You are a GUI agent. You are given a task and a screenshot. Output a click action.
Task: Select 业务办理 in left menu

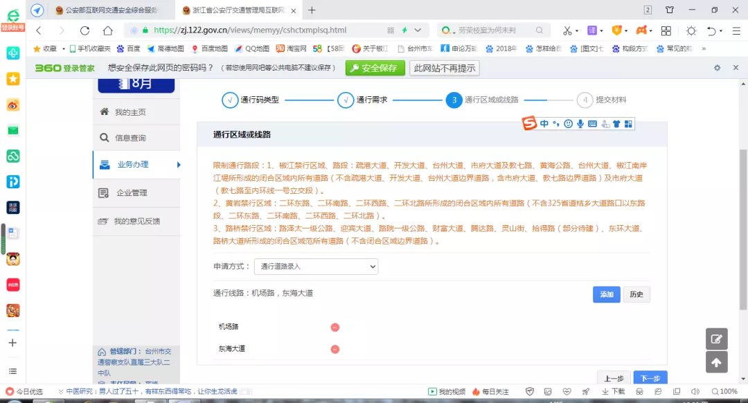(136, 165)
